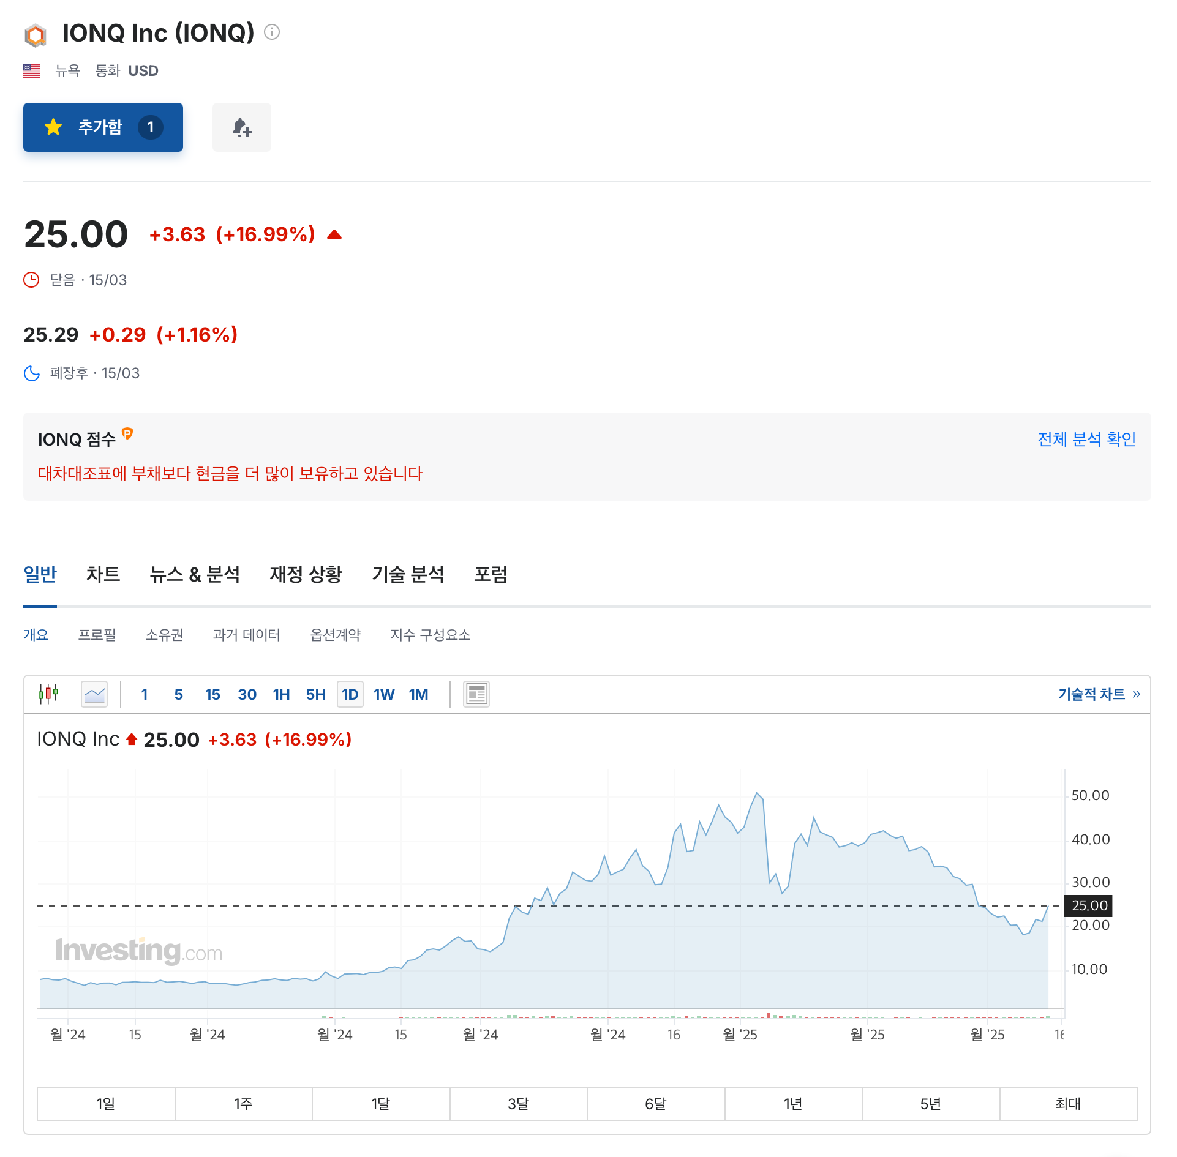Click the large 25.00 price at top

tap(76, 234)
